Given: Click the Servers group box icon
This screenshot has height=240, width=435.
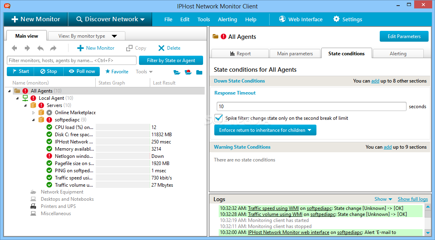Looking at the screenshot, I should point(33,105).
